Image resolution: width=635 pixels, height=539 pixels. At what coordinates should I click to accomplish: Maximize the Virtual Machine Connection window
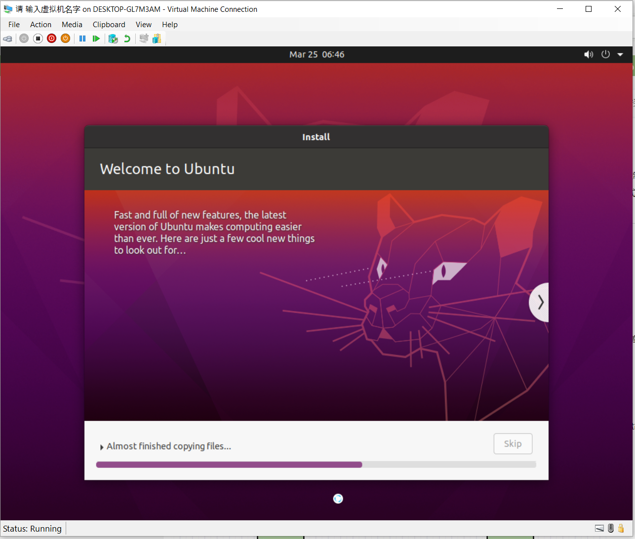[589, 9]
